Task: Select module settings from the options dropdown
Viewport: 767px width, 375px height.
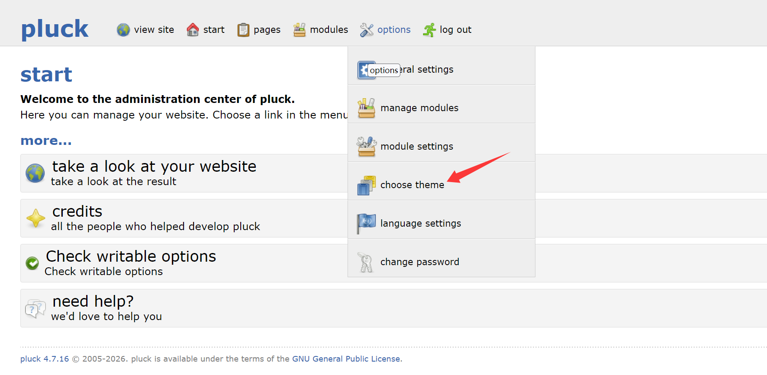Action: pyautogui.click(x=442, y=143)
